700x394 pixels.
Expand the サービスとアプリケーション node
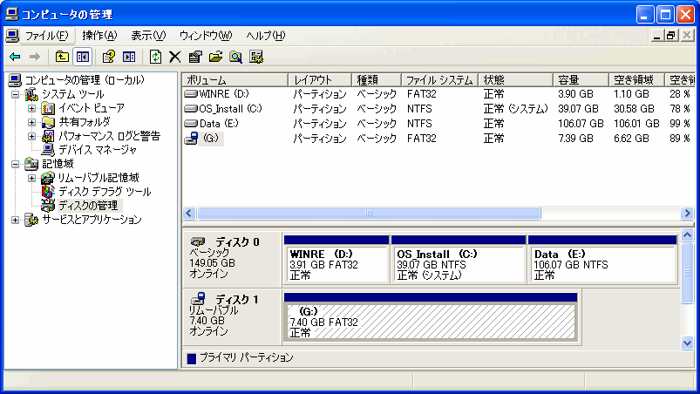pos(15,220)
